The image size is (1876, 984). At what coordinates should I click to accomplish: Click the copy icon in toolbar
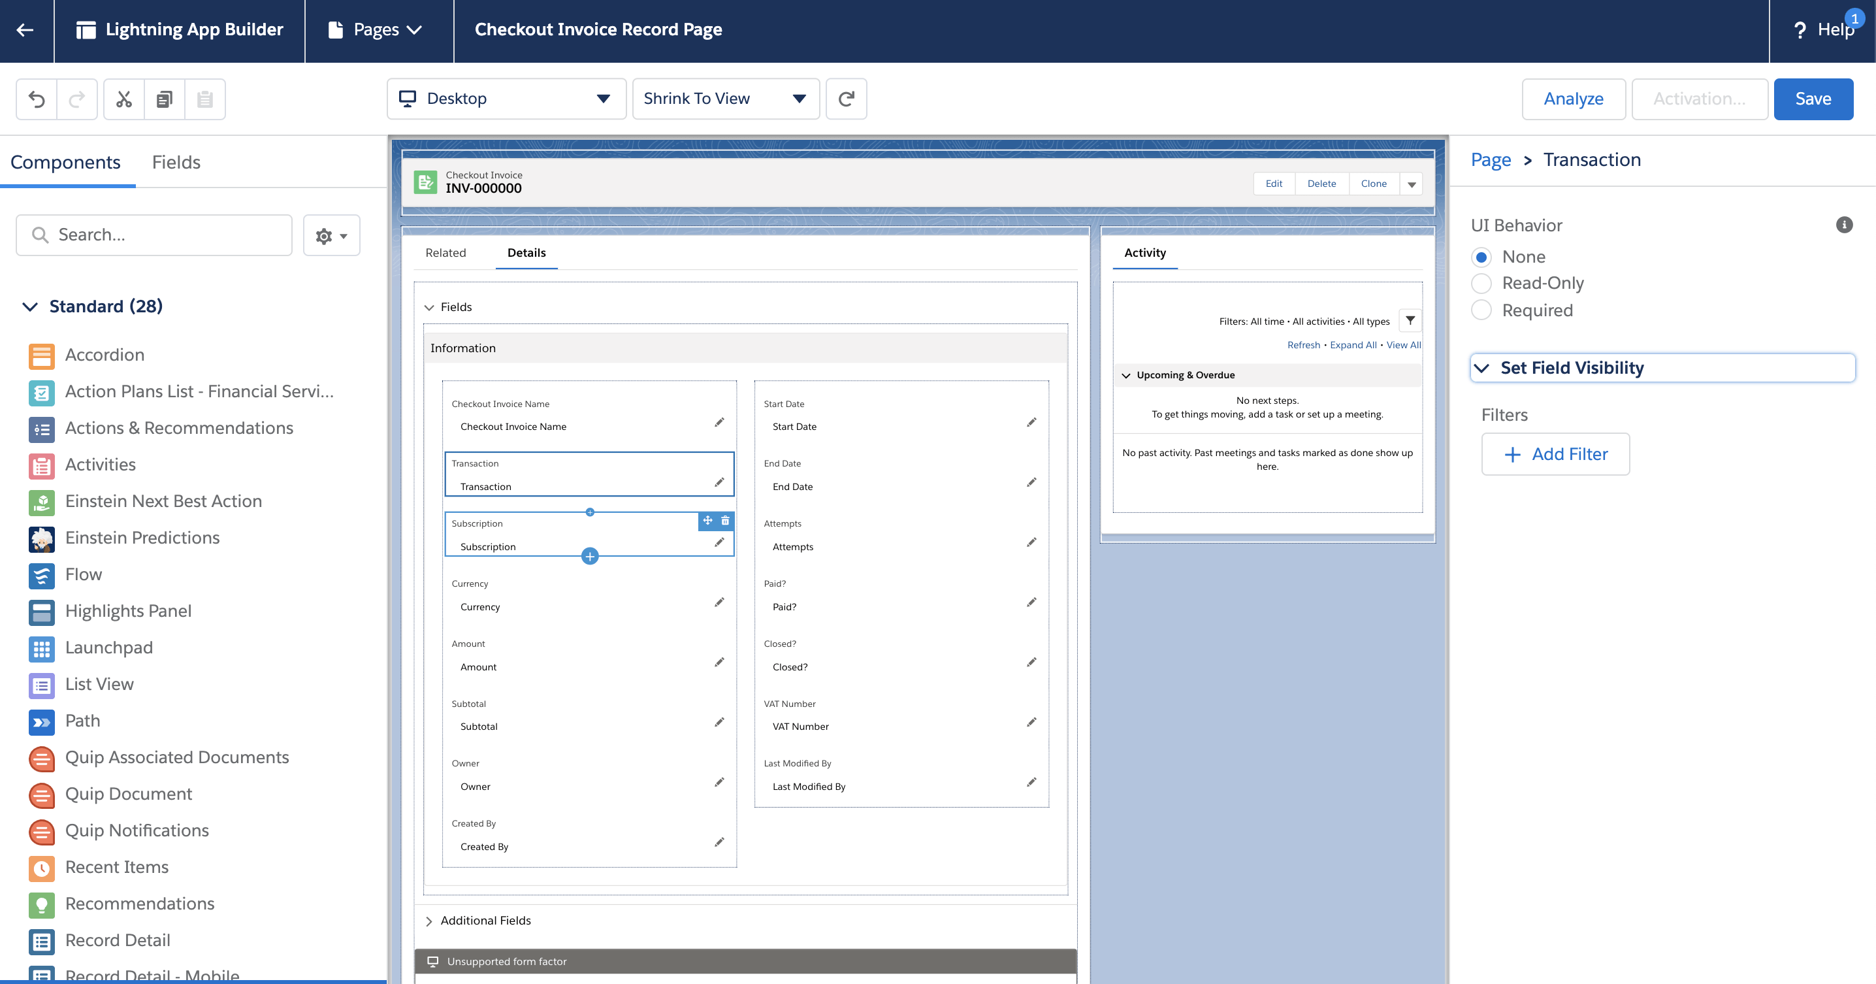click(165, 99)
